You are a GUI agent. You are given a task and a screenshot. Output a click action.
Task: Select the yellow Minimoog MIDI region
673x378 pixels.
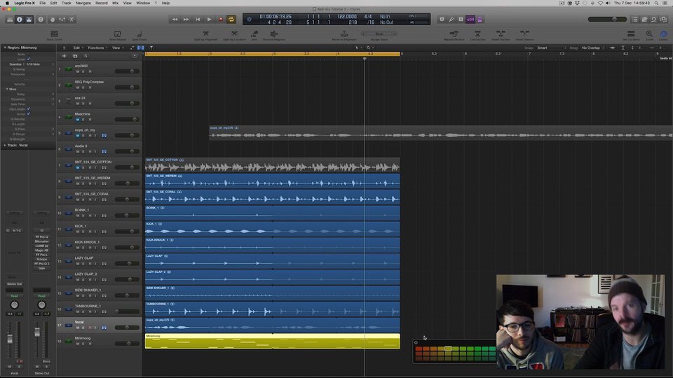(x=273, y=341)
